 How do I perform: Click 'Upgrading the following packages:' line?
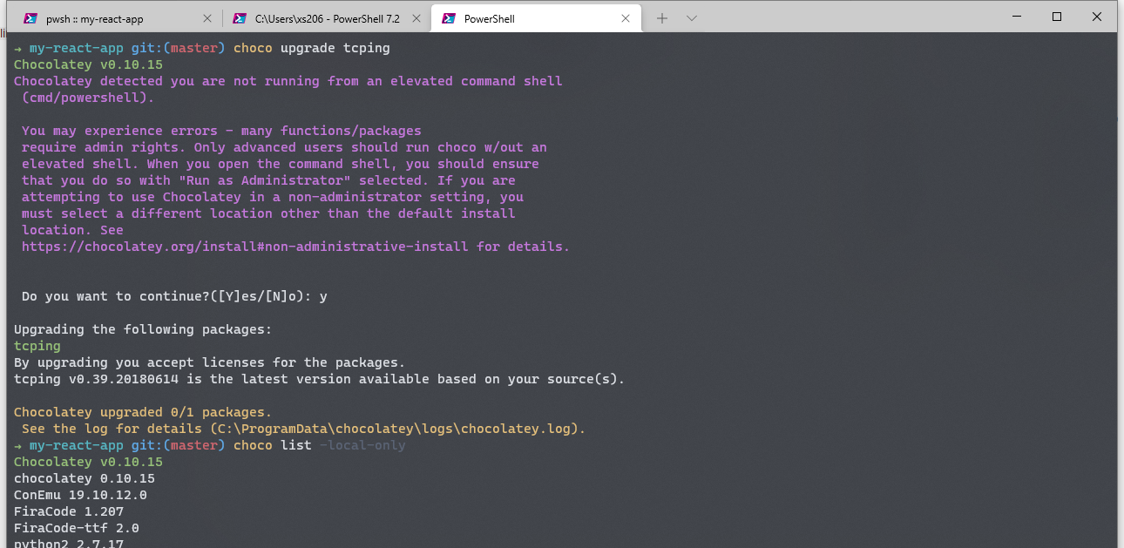[143, 329]
